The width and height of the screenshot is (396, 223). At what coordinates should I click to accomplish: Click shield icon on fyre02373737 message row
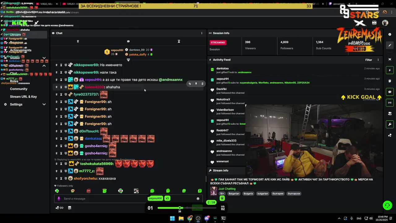pyautogui.click(x=66, y=94)
